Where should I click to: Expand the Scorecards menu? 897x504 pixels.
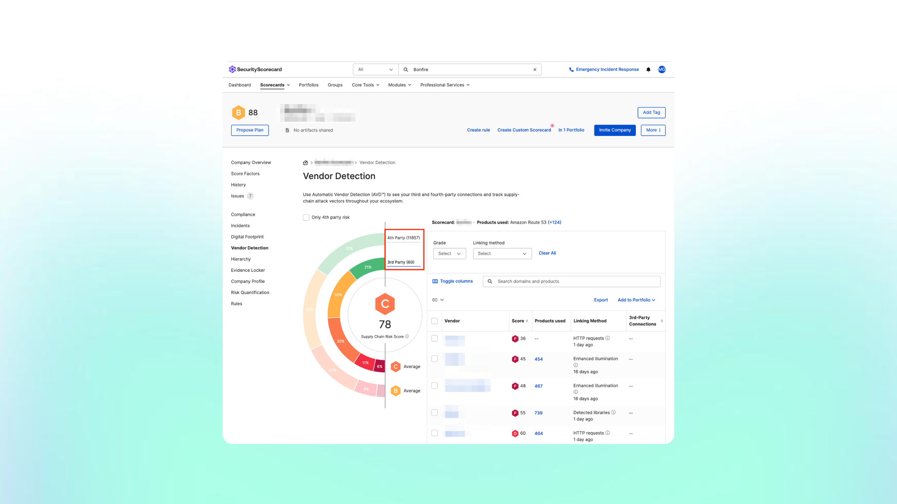coord(275,85)
